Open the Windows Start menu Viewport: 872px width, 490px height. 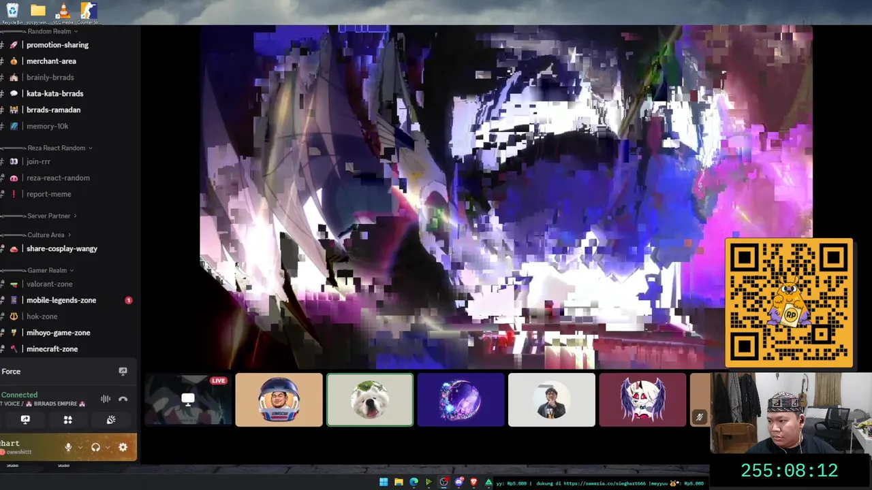[384, 483]
